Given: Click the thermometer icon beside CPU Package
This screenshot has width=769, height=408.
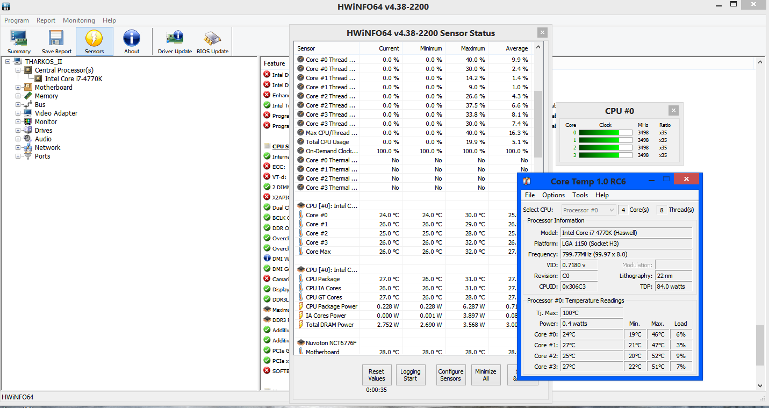Looking at the screenshot, I should pyautogui.click(x=300, y=279).
